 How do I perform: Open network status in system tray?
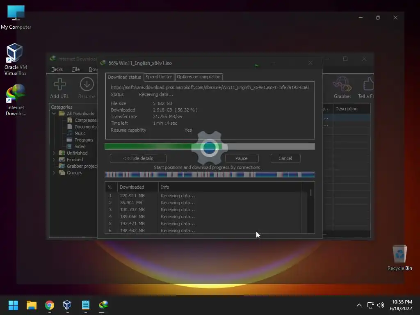pyautogui.click(x=371, y=305)
